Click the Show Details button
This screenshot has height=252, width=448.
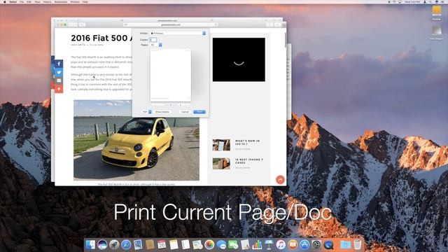[162, 112]
